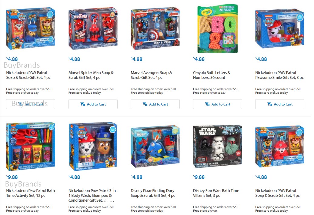The image size is (314, 215).
Task: Open Marvel Spider-Man Soap & Scrub product image
Action: (x=93, y=29)
